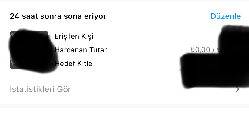Select the Erişilen Kişi row label
The width and height of the screenshot is (249, 113).
[x=74, y=36]
